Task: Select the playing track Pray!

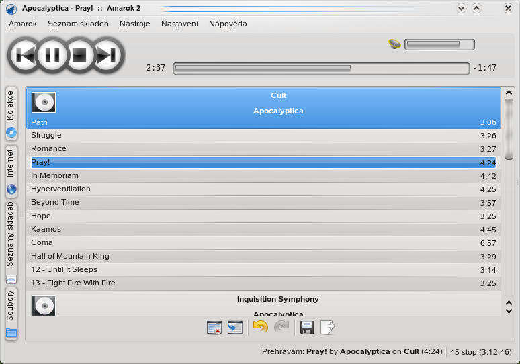Action: tap(263, 162)
